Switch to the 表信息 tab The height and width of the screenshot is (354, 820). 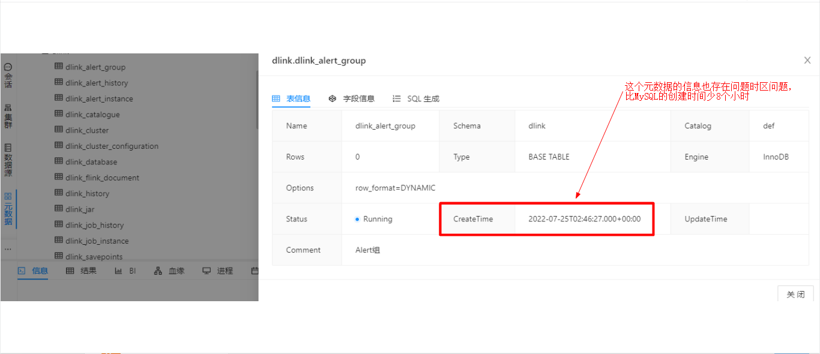point(291,98)
